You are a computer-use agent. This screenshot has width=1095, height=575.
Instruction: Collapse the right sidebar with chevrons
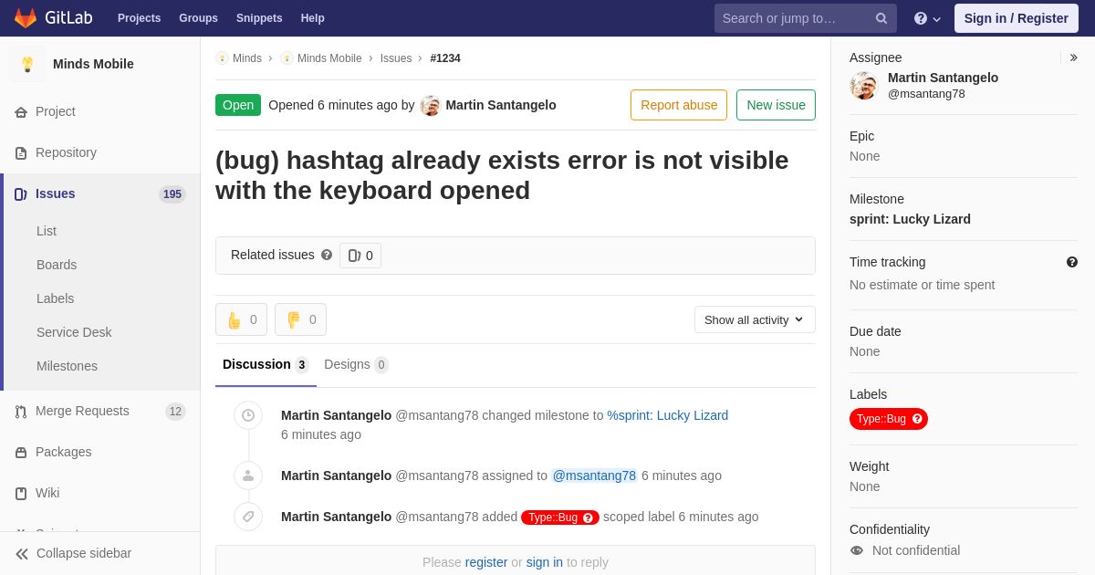[x=1073, y=57]
